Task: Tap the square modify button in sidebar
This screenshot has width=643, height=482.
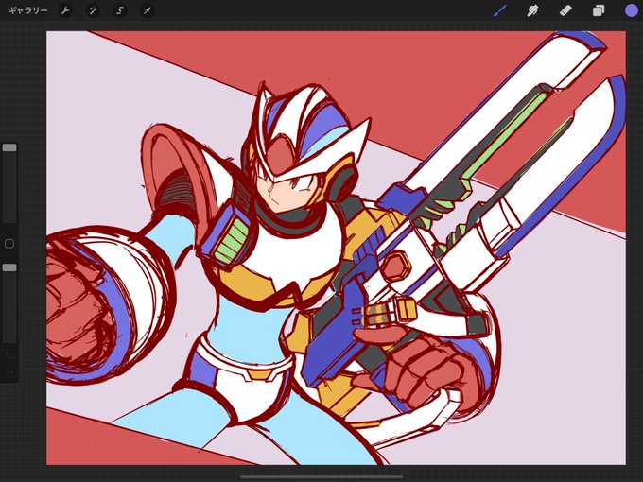Action: 9,244
